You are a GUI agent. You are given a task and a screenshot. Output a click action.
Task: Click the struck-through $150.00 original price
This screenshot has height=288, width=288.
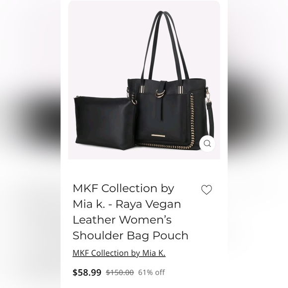120,272
